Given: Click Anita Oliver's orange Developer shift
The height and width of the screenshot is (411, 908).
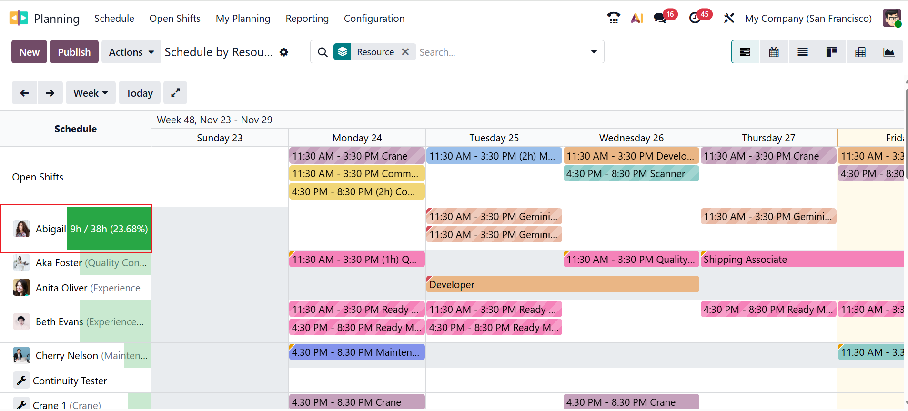Looking at the screenshot, I should tap(562, 284).
